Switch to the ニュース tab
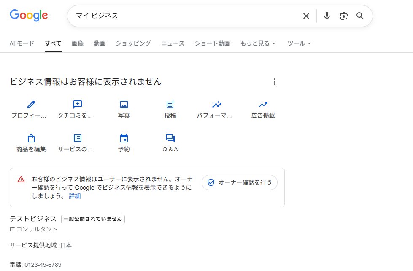 [172, 43]
